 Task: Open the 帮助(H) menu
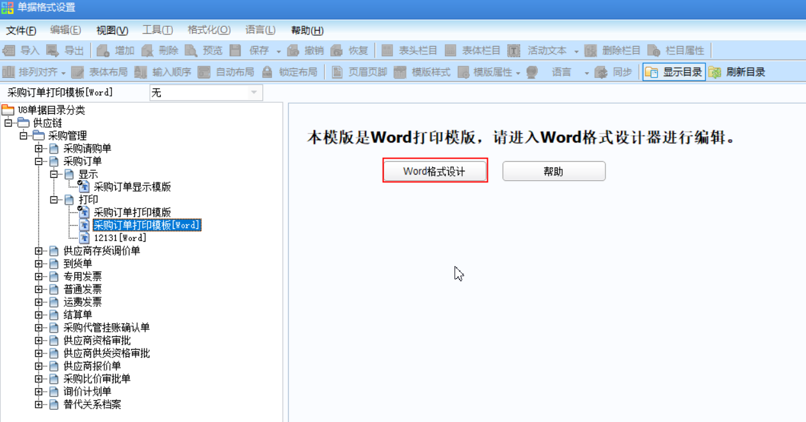(x=307, y=30)
